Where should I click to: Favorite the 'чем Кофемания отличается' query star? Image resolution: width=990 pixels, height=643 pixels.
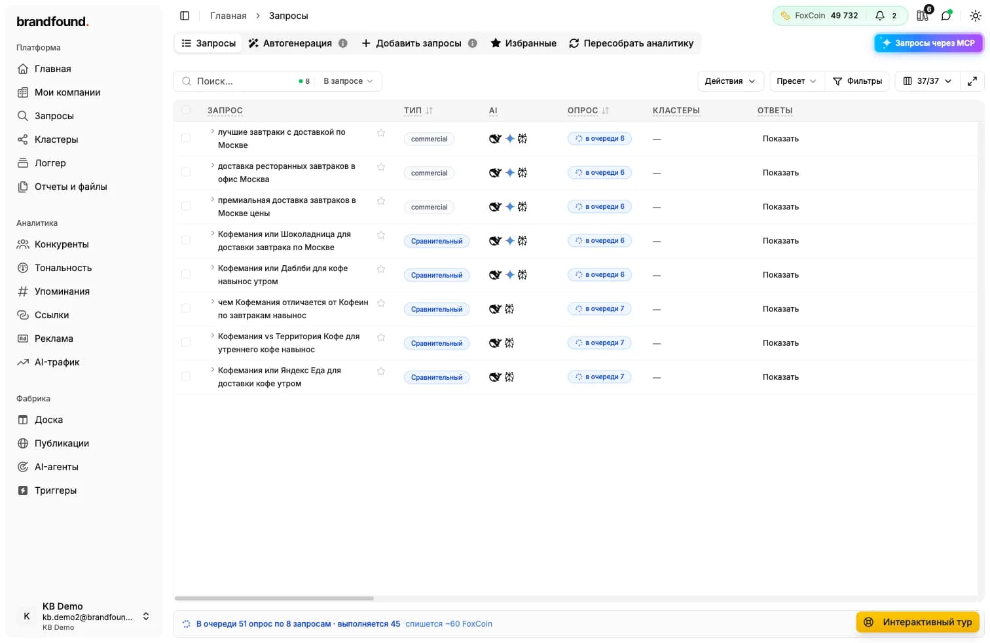pyautogui.click(x=381, y=303)
